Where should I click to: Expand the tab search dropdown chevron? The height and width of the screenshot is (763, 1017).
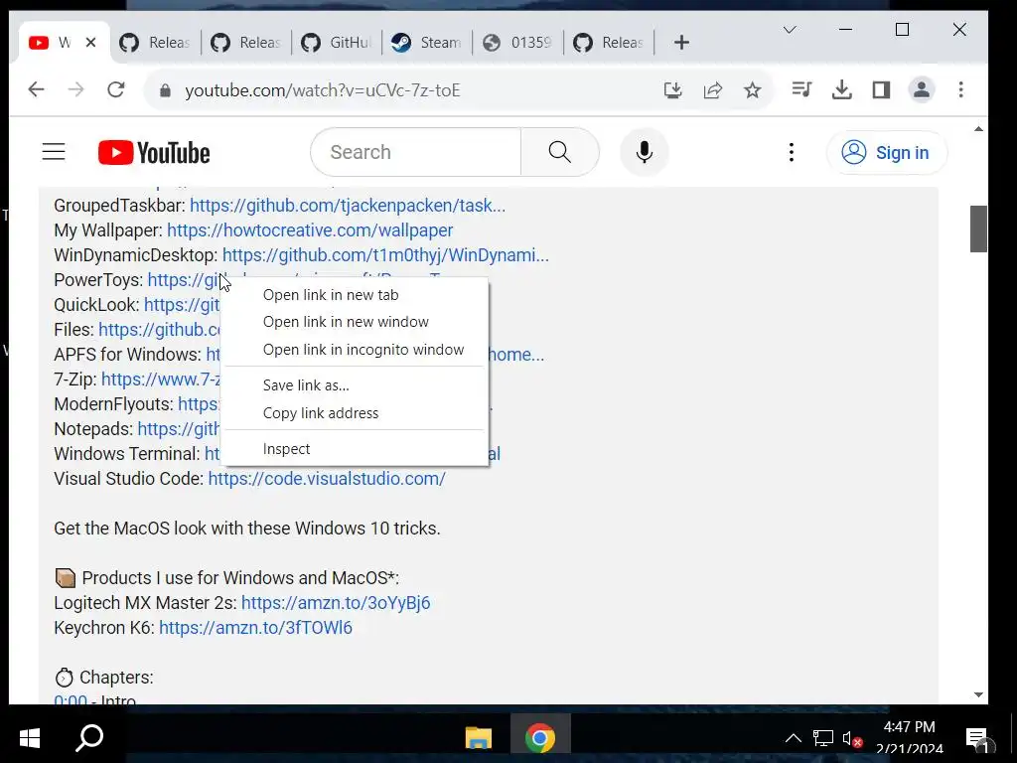click(790, 30)
